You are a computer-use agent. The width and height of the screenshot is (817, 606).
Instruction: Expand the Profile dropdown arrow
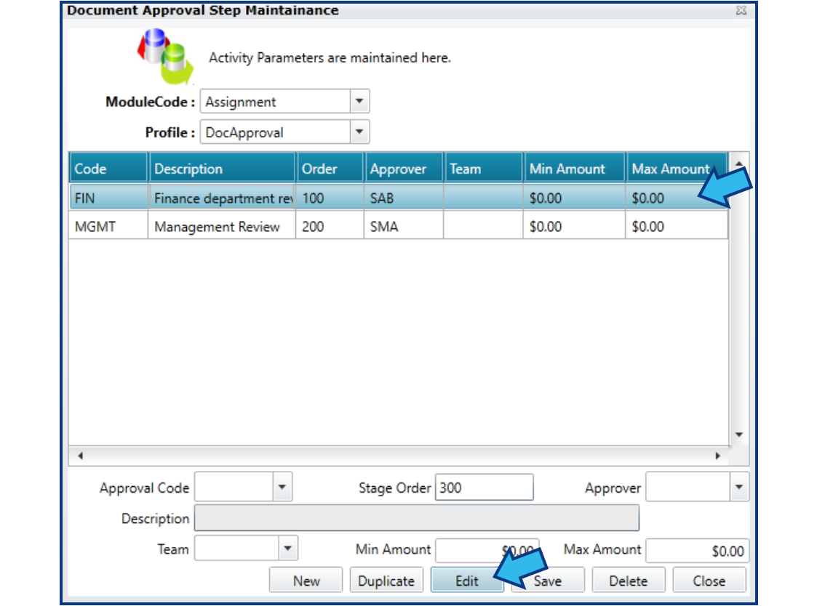[x=359, y=132]
